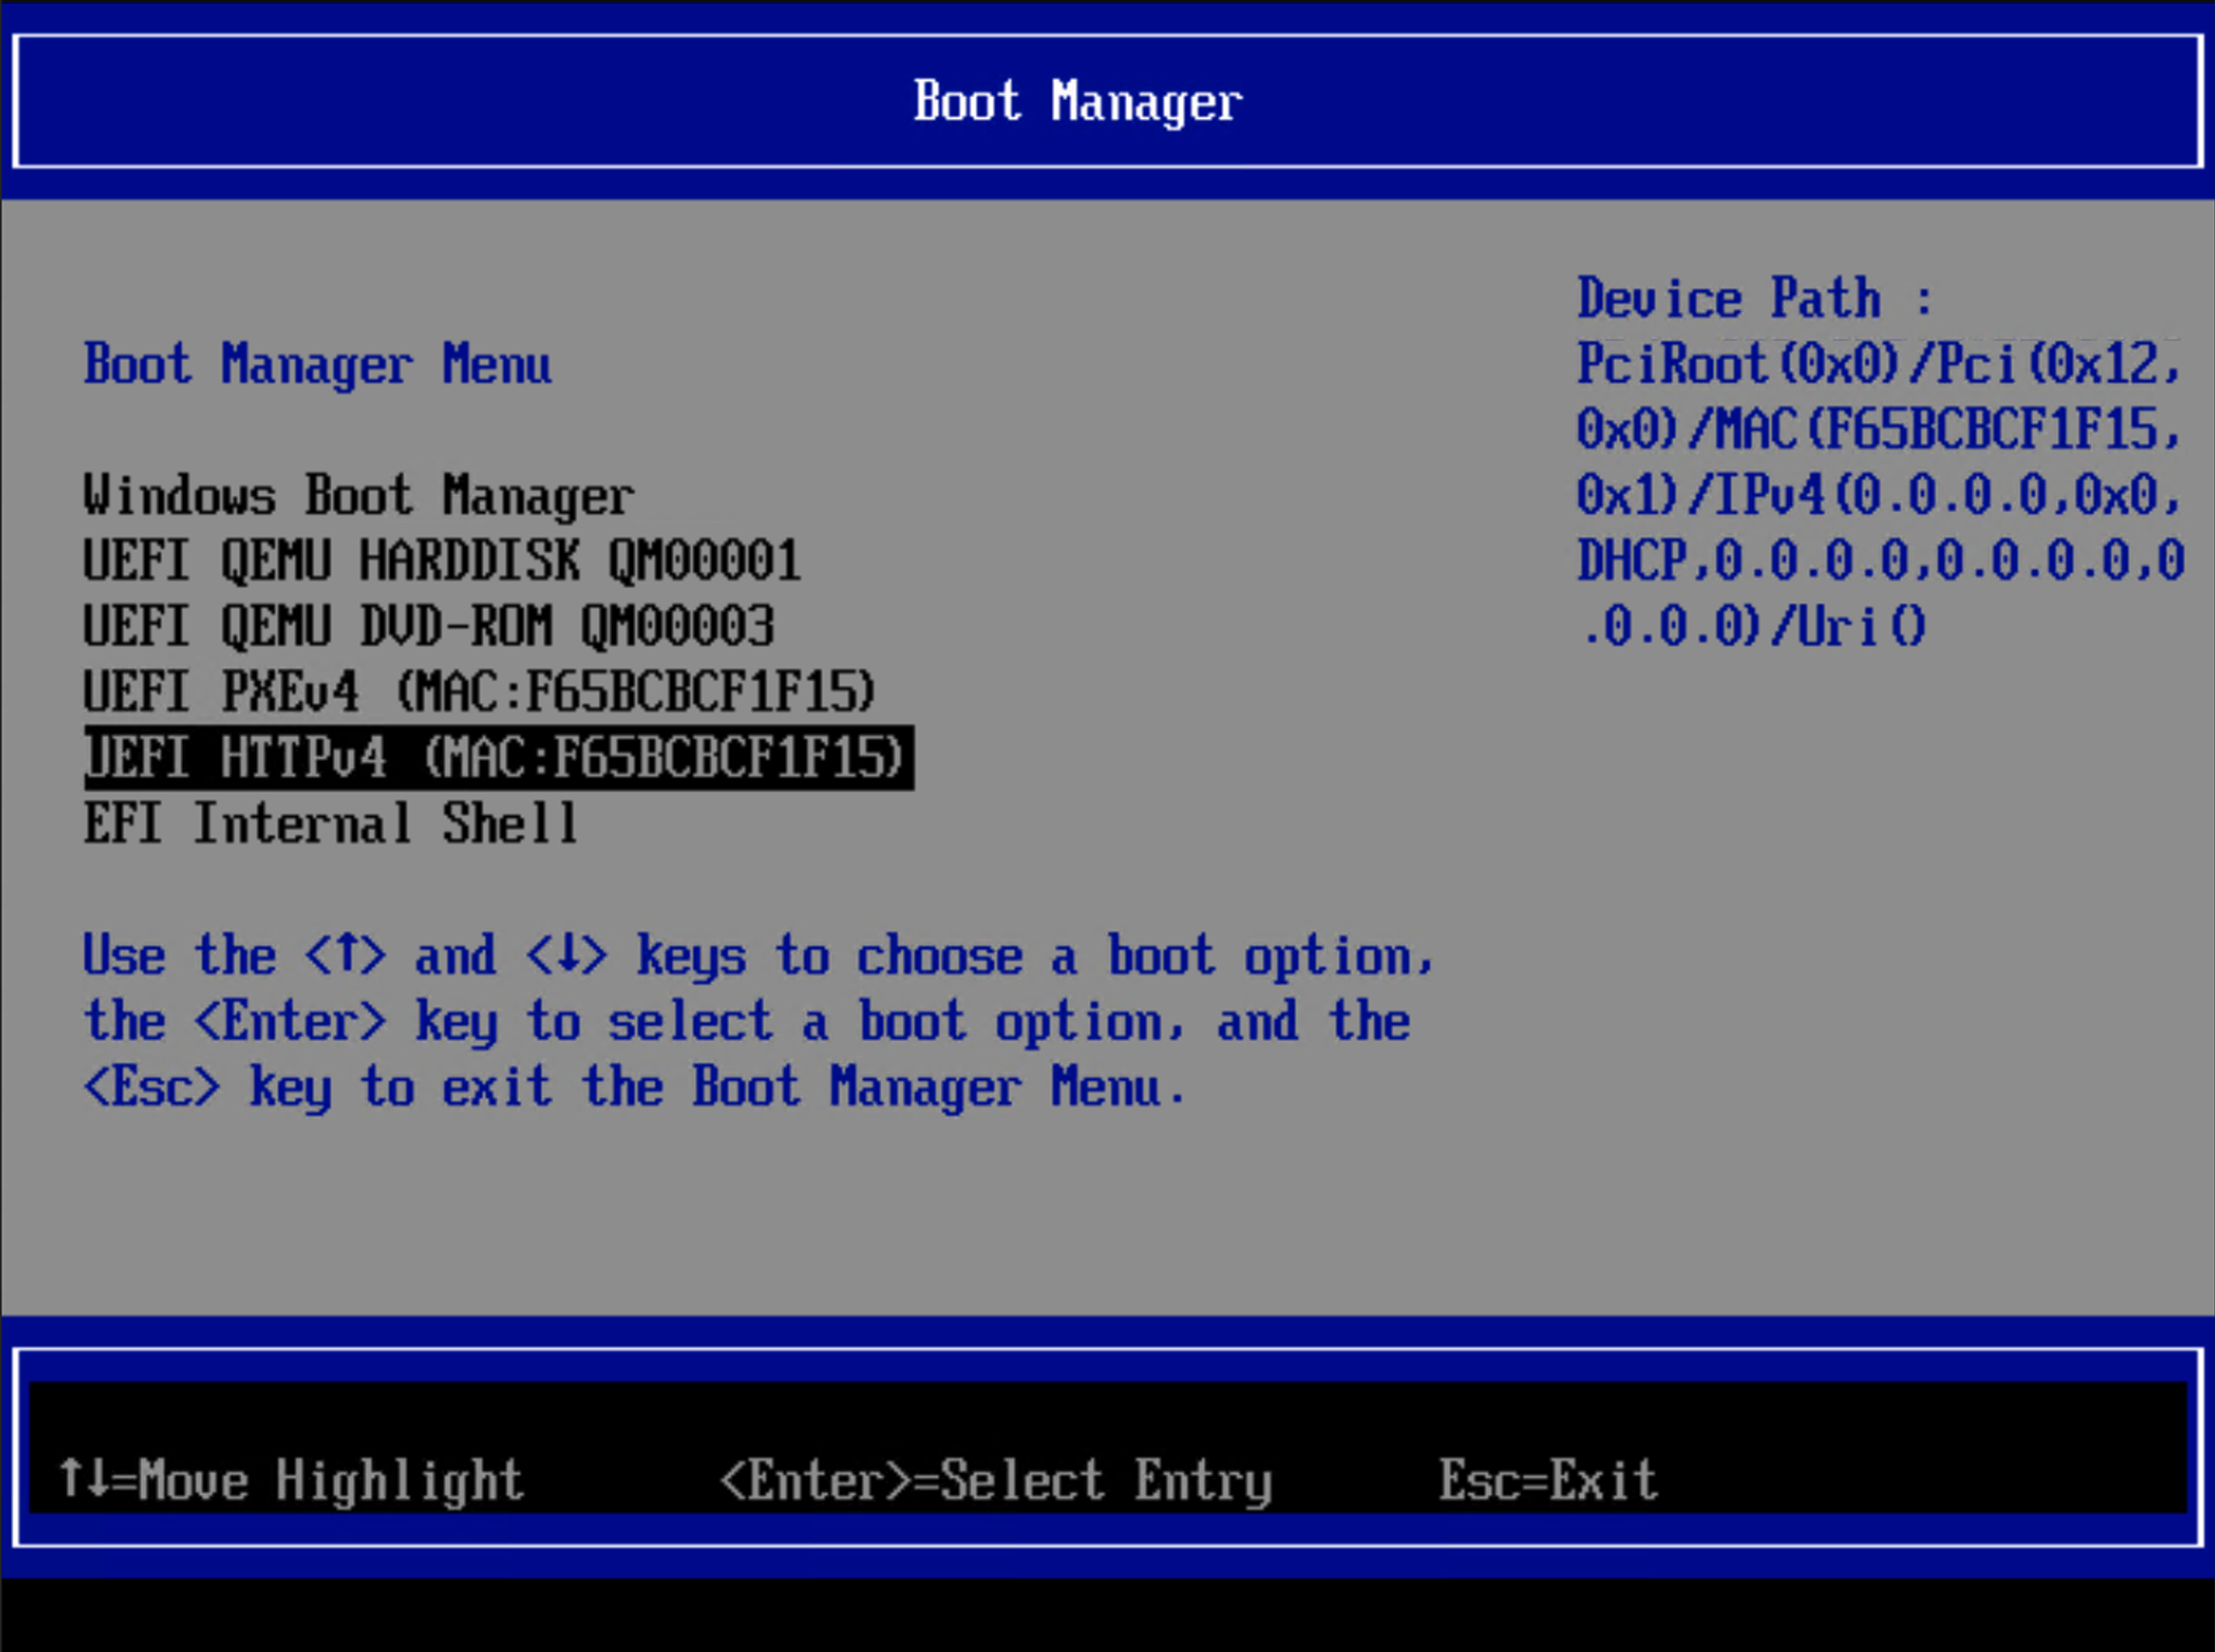The width and height of the screenshot is (2215, 1652).
Task: Click the bottom status bar area
Action: pyautogui.click(x=1100, y=1480)
